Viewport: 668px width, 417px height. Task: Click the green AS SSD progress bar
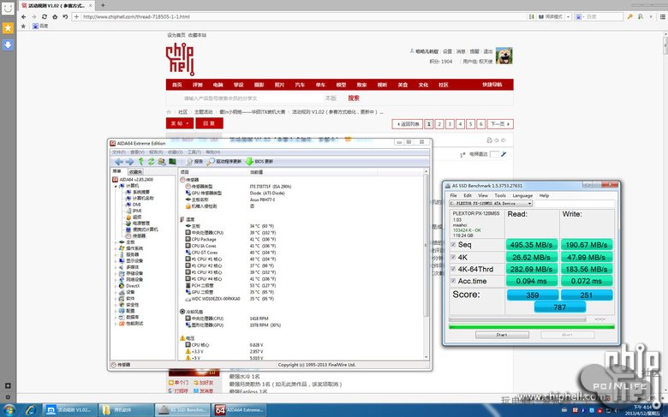(x=531, y=327)
